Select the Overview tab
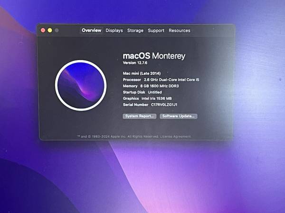 (91, 30)
